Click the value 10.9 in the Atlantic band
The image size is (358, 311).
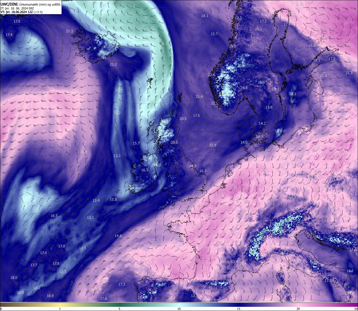click(x=119, y=90)
